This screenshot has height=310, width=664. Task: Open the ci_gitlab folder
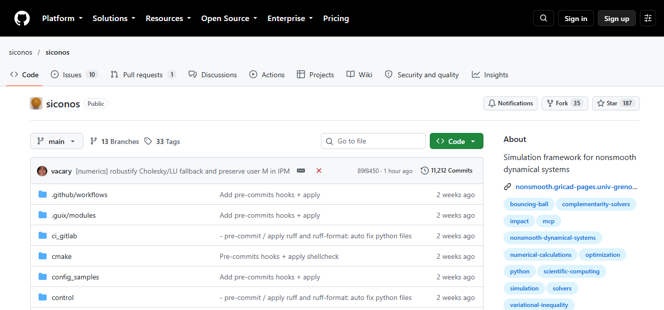(64, 236)
